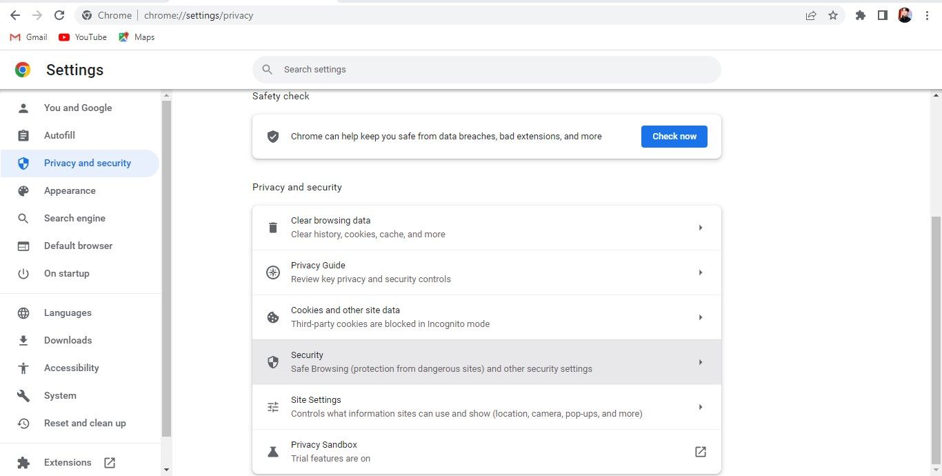Open the Gmail bookmark shortcut

pyautogui.click(x=28, y=37)
